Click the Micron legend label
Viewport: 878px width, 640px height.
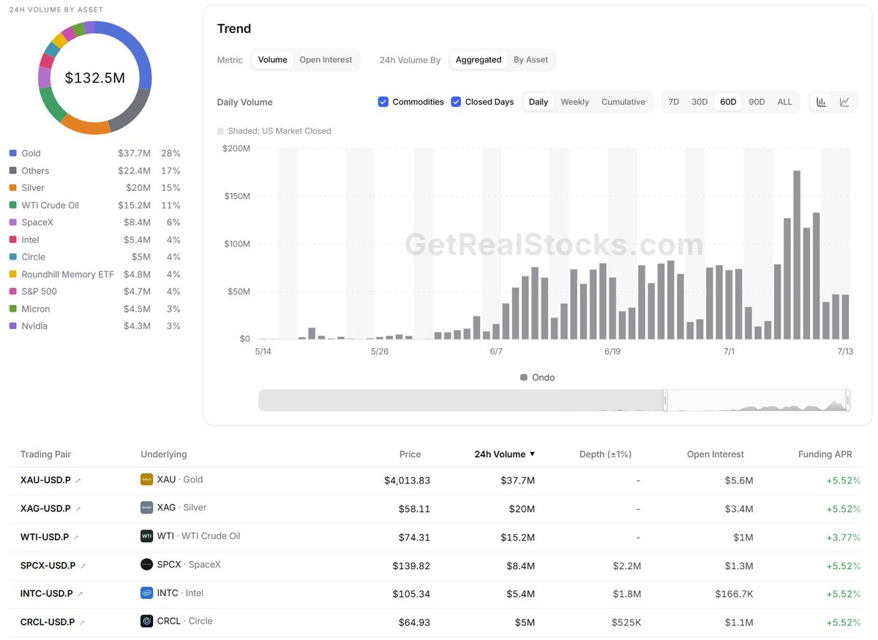coord(35,309)
